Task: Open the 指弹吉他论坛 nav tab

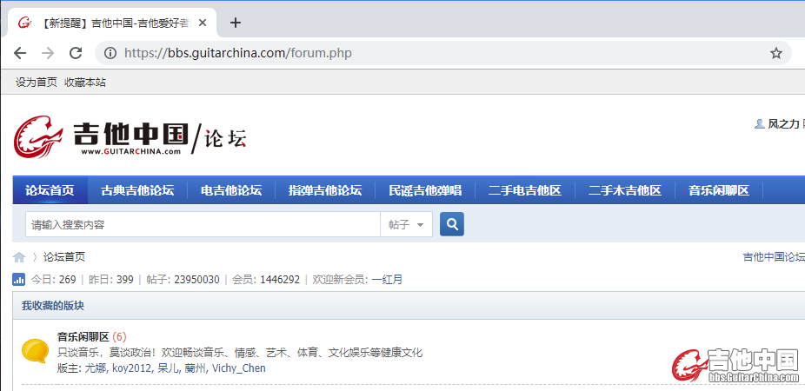Action: (x=325, y=190)
